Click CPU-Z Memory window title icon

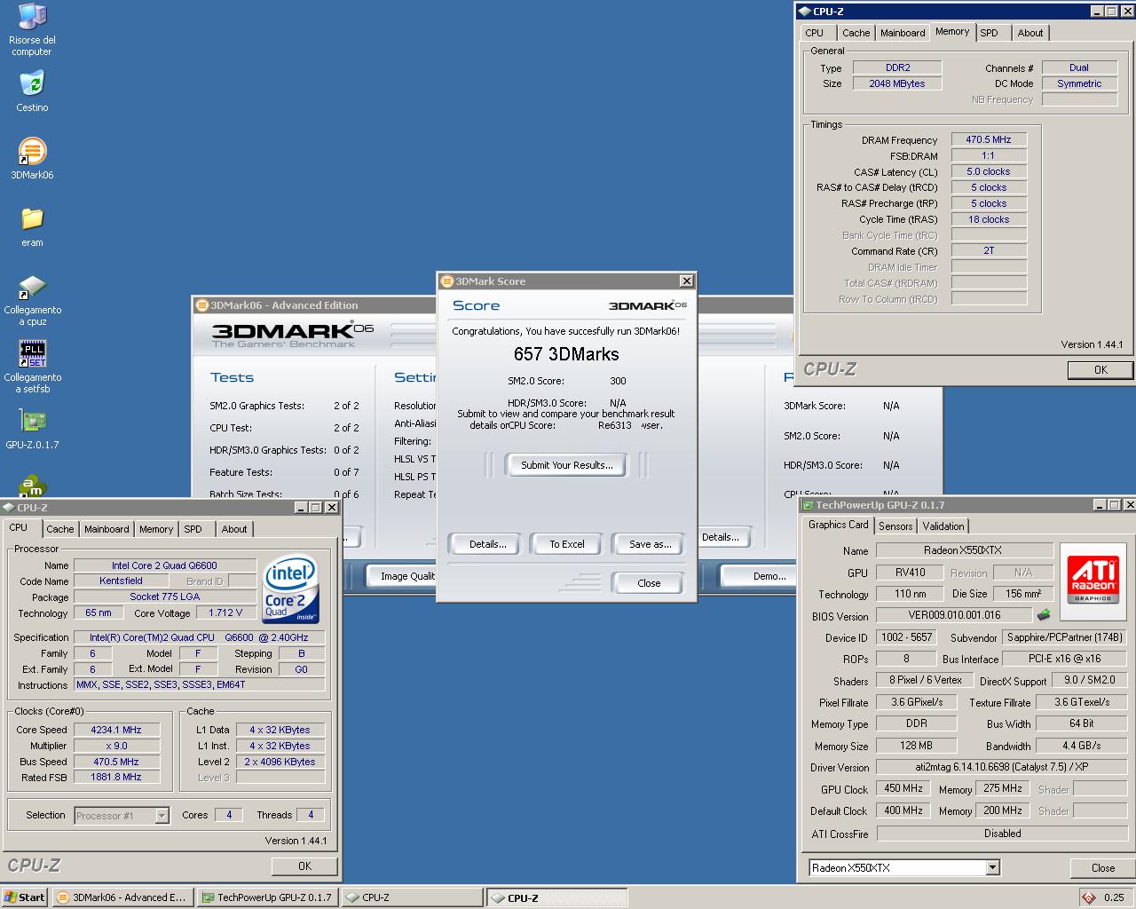click(804, 12)
